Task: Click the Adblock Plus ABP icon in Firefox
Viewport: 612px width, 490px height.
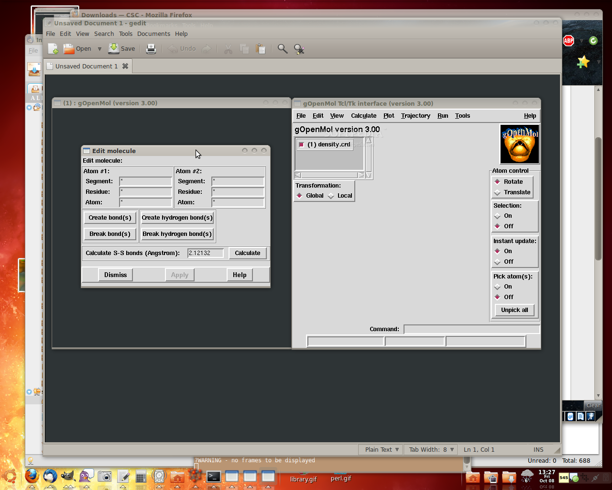Action: coord(568,41)
